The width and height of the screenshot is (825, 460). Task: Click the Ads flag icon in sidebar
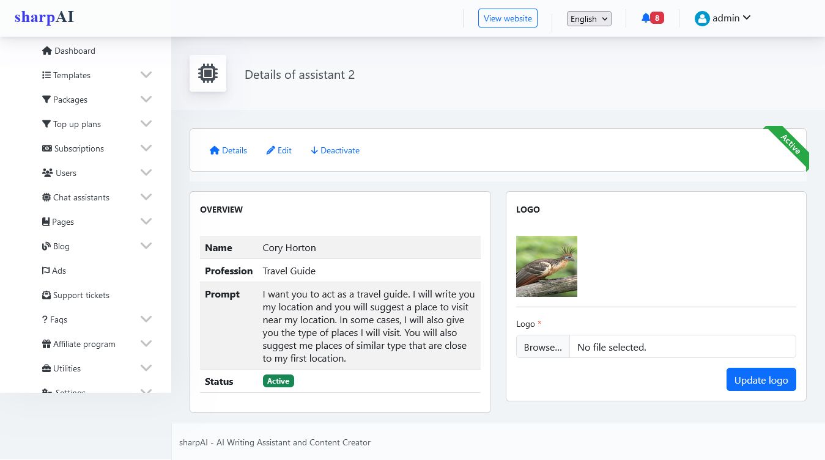46,271
